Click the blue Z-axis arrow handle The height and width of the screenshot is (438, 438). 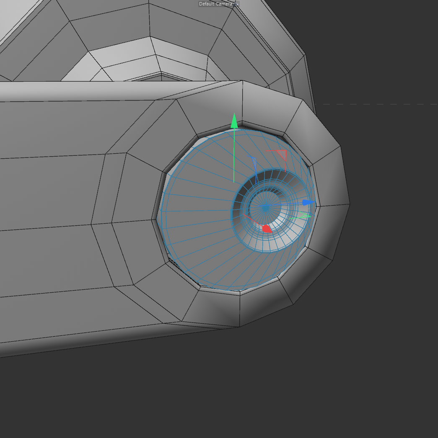pyautogui.click(x=308, y=203)
